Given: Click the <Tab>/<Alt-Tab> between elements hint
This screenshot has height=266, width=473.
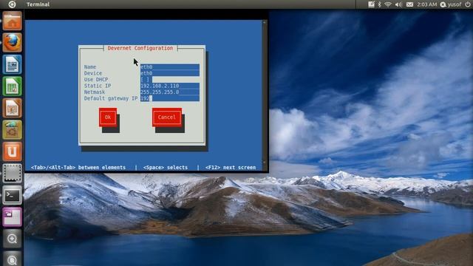Looking at the screenshot, I should (78, 168).
